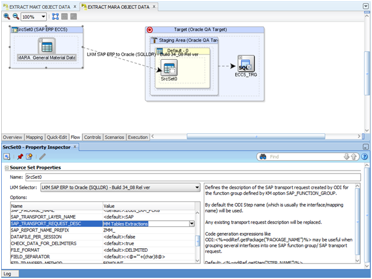Screen dimensions: 372x279
Task: Click the diagram scroll left arrow
Action: (153, 136)
